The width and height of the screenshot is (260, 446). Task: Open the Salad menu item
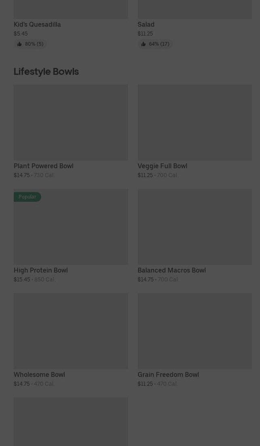(146, 24)
